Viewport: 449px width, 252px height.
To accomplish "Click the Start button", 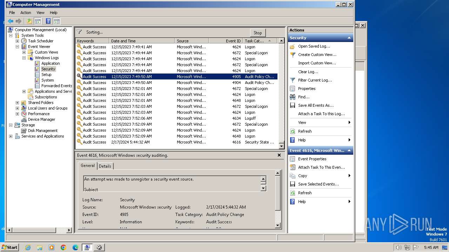I will tap(10, 247).
